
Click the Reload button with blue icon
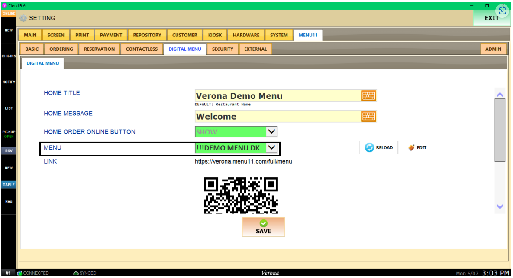[379, 148]
